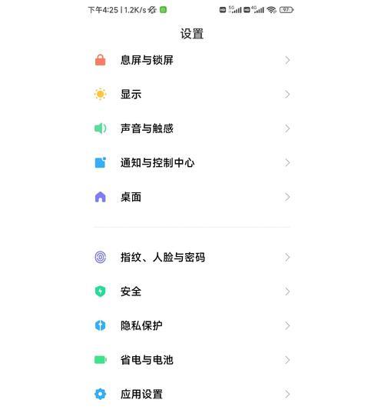Tap the 设置 page title

pos(192,34)
